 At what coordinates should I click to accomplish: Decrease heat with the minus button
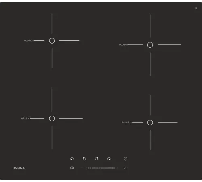pyautogui.click(x=82, y=168)
